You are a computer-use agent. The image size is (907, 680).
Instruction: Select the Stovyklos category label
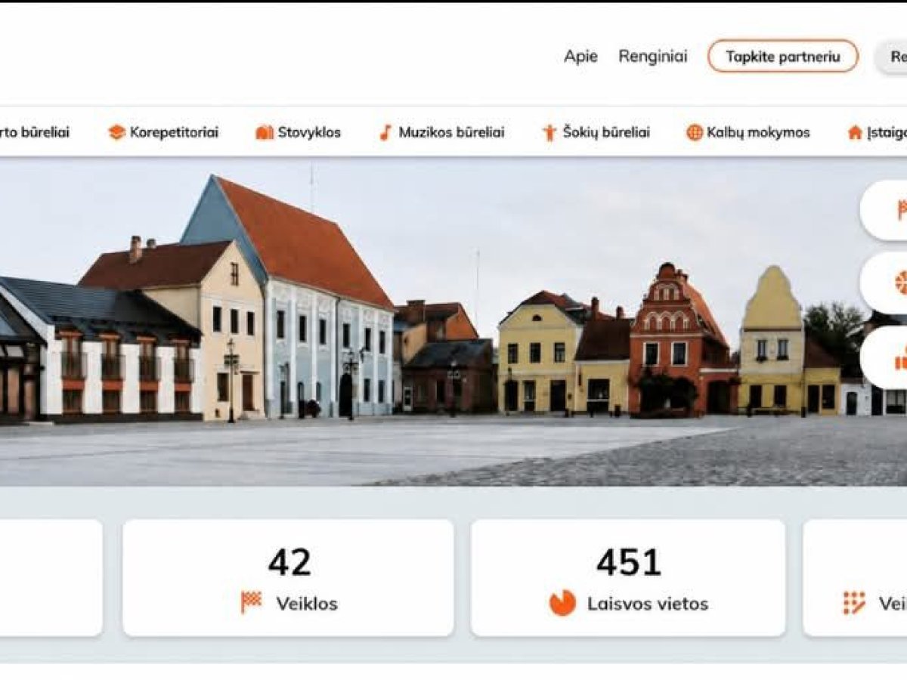tap(309, 133)
